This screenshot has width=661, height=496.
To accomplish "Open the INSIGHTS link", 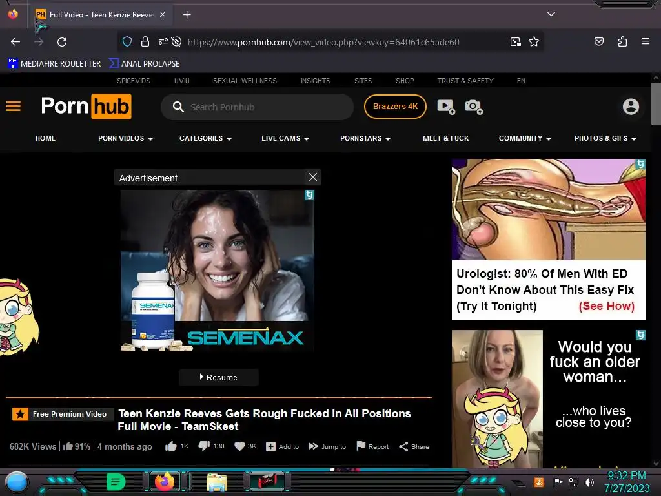I will [315, 81].
